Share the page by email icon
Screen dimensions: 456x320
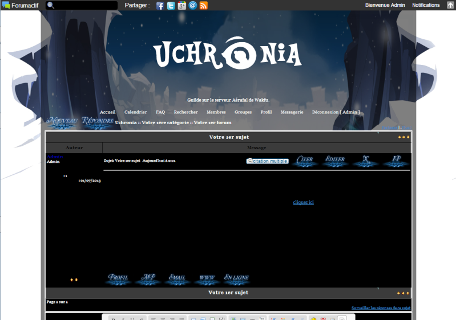[192, 5]
